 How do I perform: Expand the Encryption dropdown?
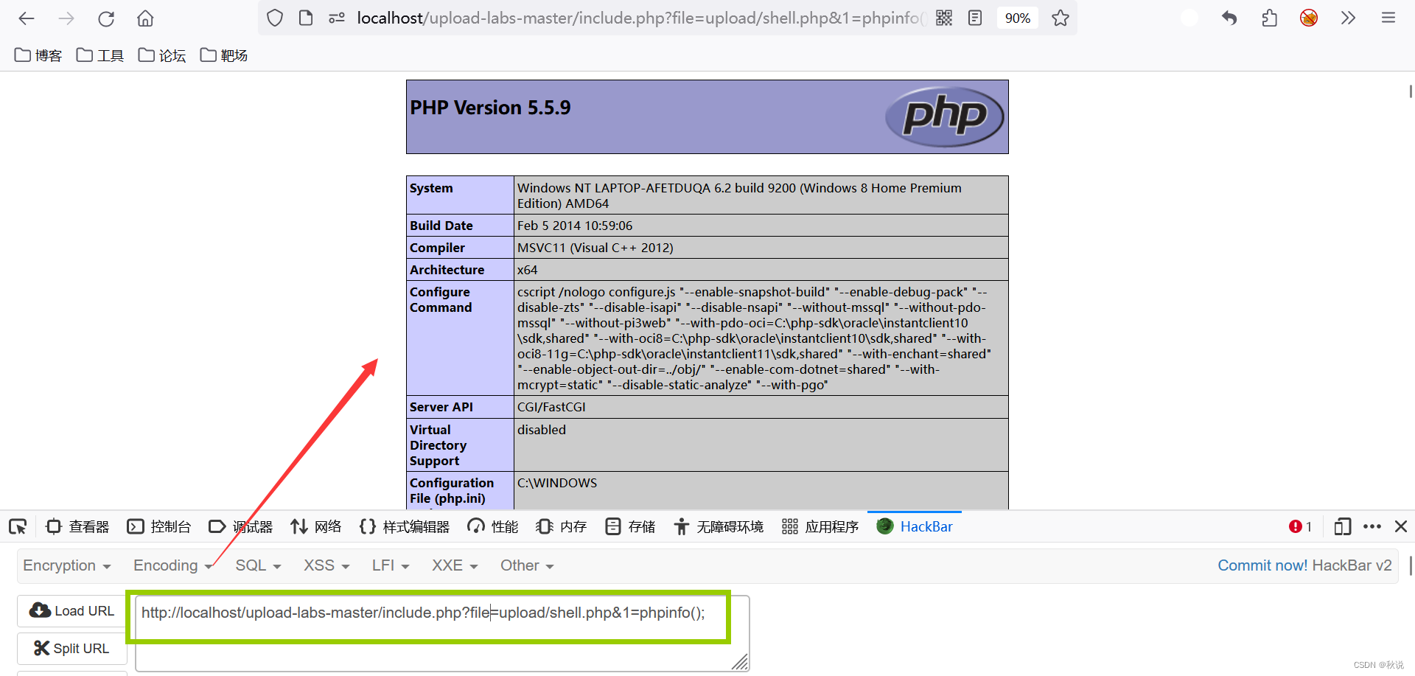click(66, 565)
